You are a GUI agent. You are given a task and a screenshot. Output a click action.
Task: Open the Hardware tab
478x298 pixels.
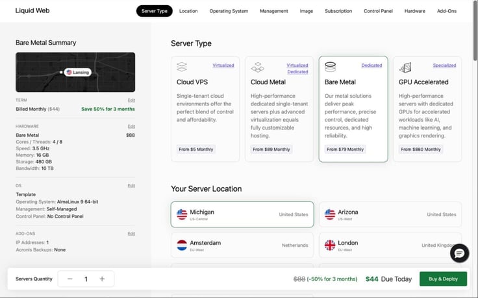(415, 11)
